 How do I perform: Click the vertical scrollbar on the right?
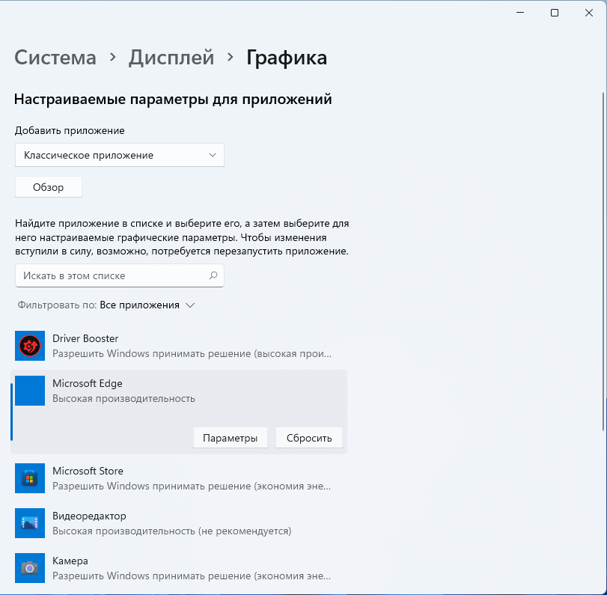pyautogui.click(x=603, y=261)
